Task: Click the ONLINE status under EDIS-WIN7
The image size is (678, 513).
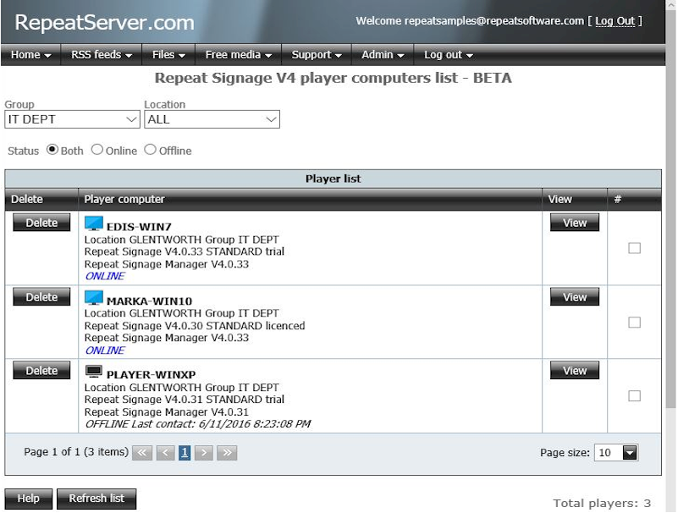Action: (x=105, y=277)
